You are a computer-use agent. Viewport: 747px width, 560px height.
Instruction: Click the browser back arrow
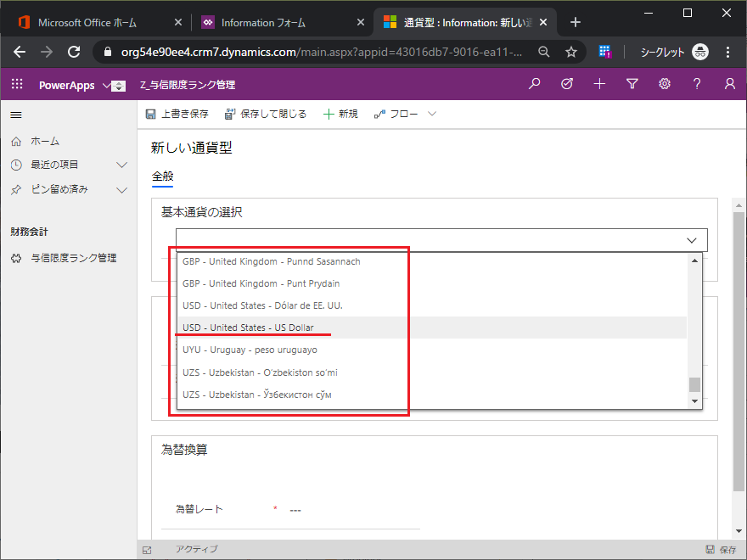pyautogui.click(x=20, y=52)
